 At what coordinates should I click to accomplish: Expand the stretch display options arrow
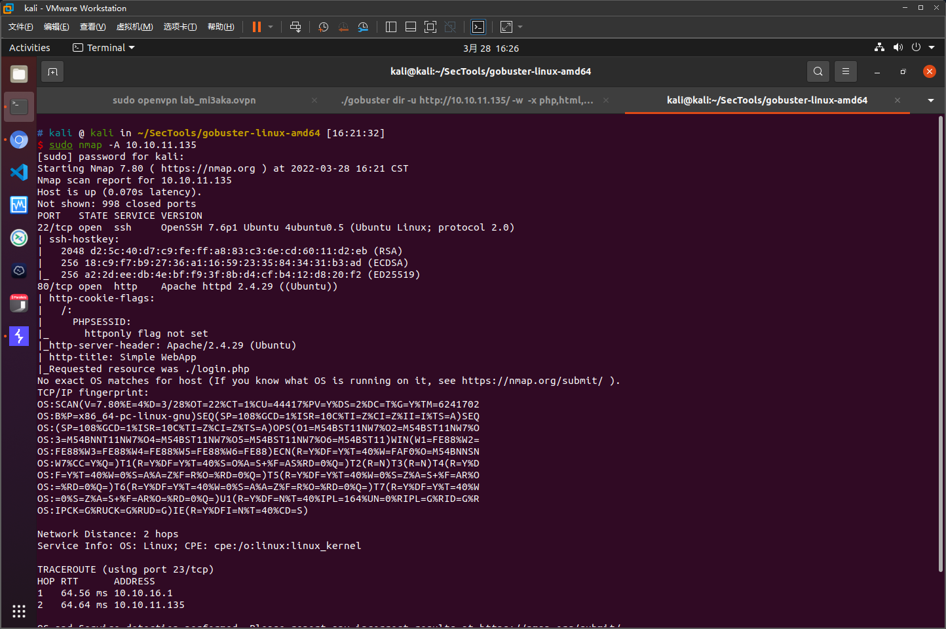point(520,27)
